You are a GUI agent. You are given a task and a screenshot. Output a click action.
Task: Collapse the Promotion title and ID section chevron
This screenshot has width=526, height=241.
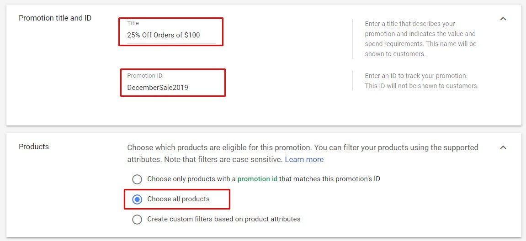click(503, 19)
